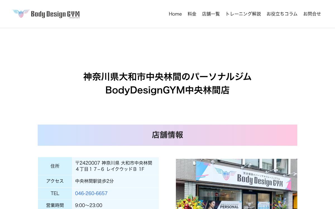Select the text 中央林間駅徒歩2分
Screen dimensions: 335x209
(94, 181)
